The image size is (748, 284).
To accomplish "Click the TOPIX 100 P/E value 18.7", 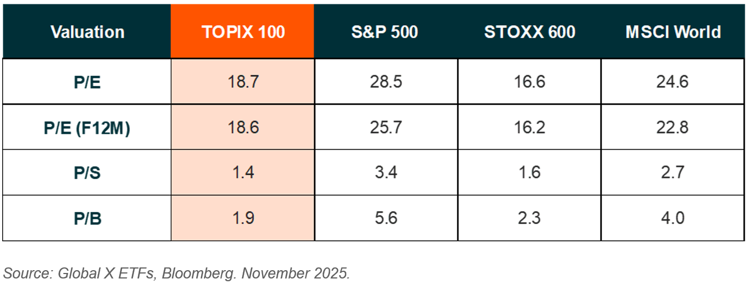I will (x=243, y=82).
